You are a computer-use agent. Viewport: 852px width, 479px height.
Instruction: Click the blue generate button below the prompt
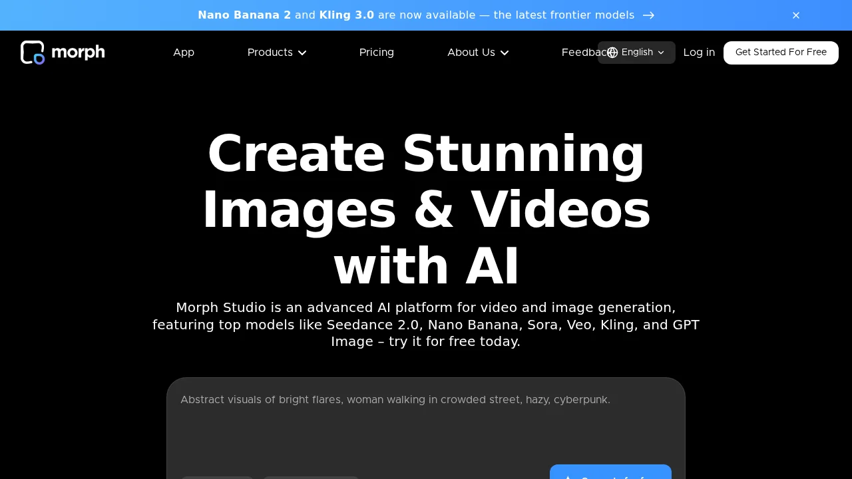(x=610, y=476)
